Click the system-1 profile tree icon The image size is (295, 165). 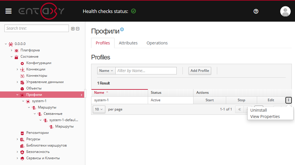tap(28, 101)
